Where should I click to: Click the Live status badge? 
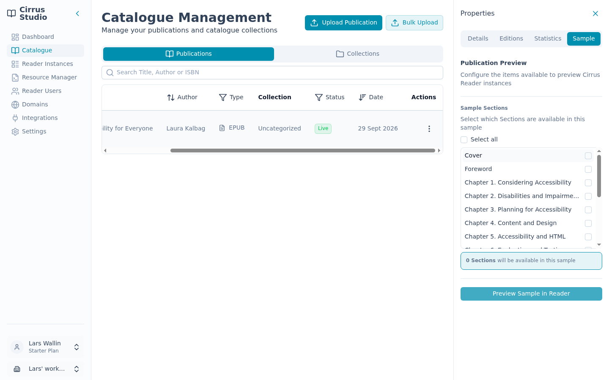click(323, 129)
